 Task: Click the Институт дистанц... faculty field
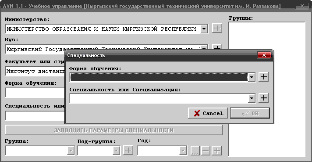[35, 71]
